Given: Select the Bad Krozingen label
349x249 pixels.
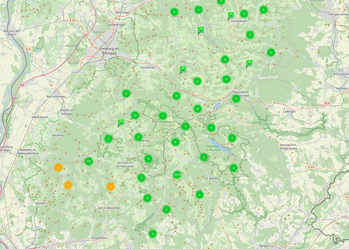Looking at the screenshot, I should pyautogui.click(x=56, y=96).
